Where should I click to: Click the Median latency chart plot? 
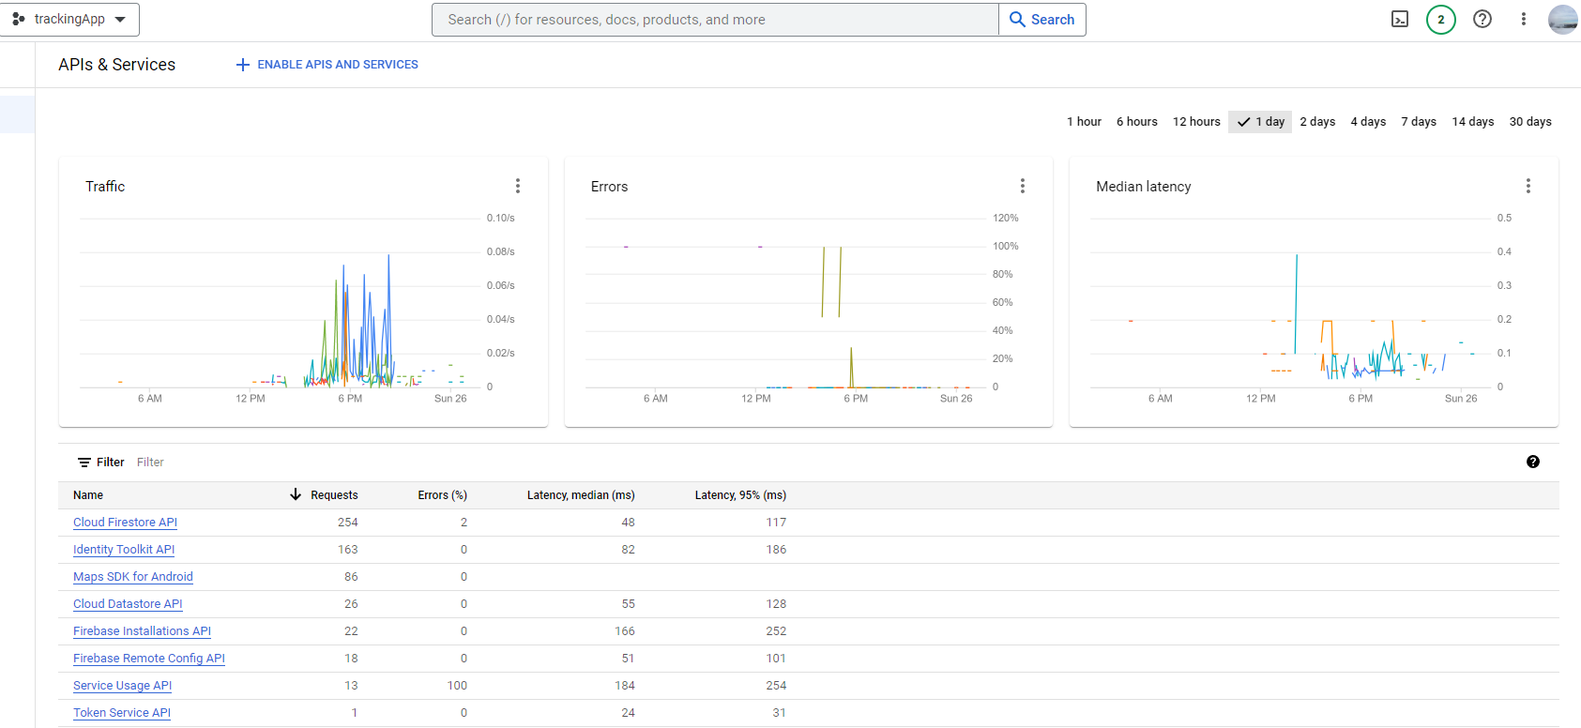point(1290,302)
